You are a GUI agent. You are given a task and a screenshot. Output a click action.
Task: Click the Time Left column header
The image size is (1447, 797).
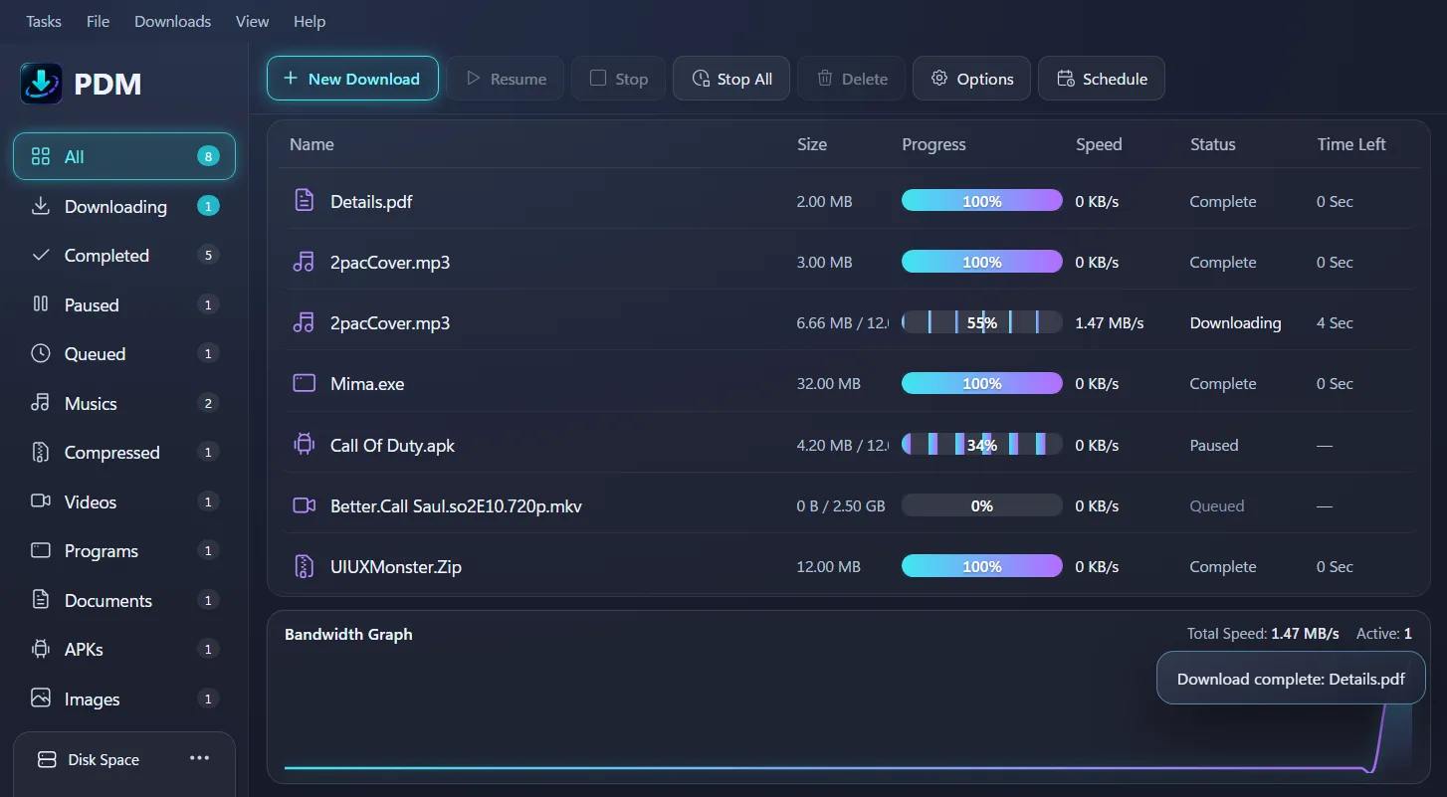point(1351,144)
